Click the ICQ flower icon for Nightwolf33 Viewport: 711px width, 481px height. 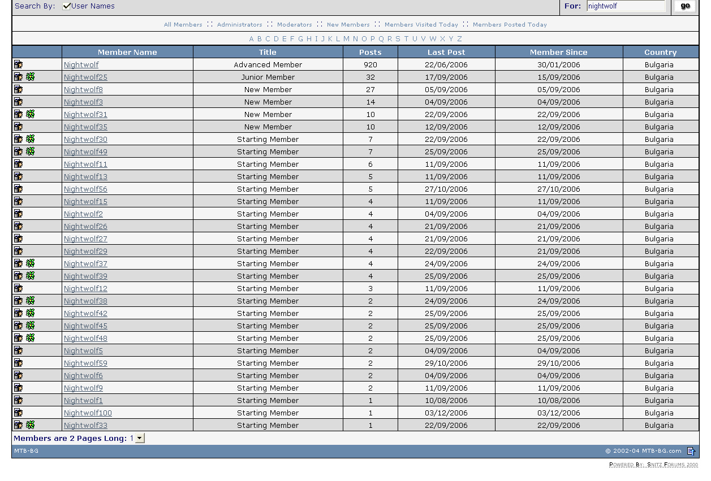coord(31,425)
